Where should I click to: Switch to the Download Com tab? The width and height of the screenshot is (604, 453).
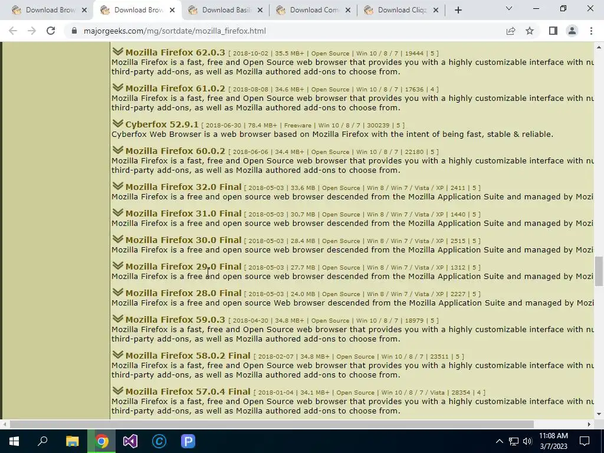314,11
